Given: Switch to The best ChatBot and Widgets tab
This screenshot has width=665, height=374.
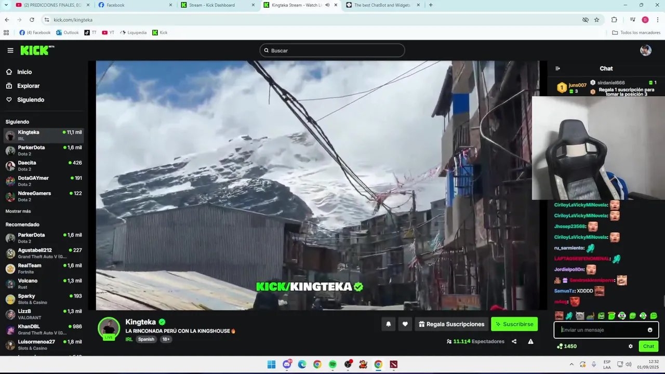Looking at the screenshot, I should coord(382,5).
